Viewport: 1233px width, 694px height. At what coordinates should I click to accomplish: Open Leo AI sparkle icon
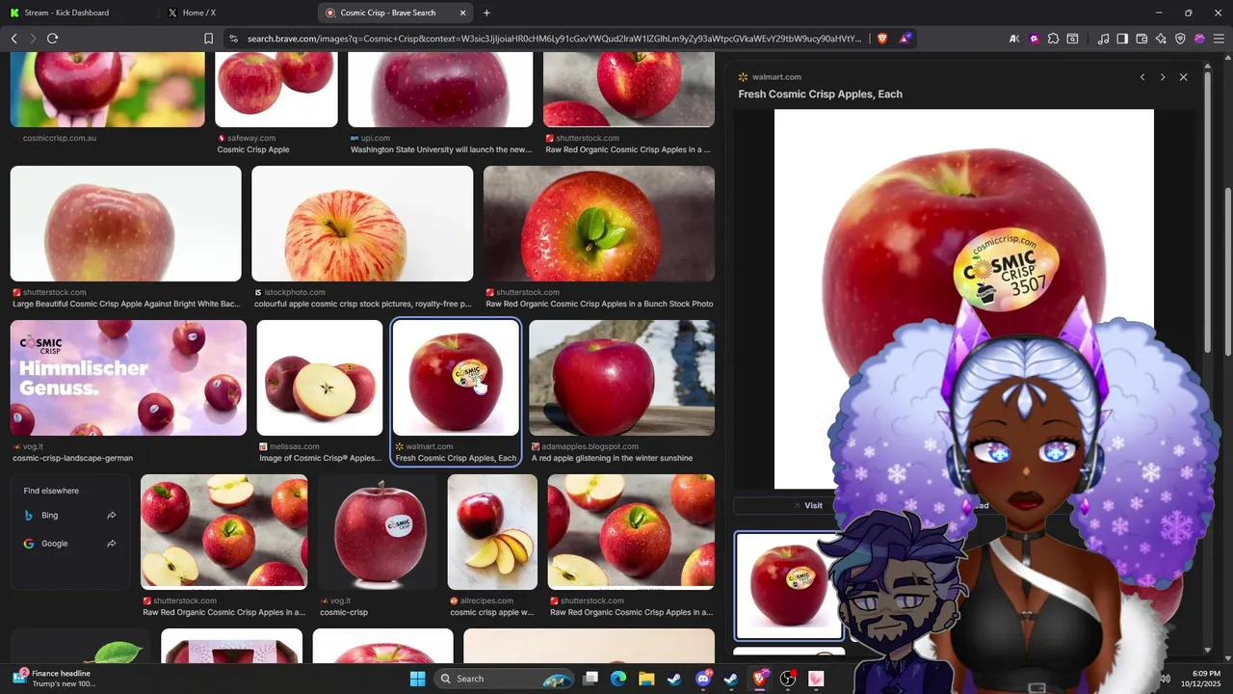(x=1161, y=39)
